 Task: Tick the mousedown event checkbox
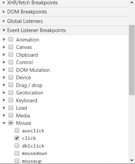click(17, 153)
